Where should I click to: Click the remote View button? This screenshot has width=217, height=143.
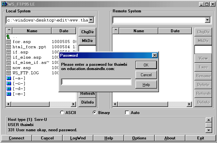coord(203,58)
